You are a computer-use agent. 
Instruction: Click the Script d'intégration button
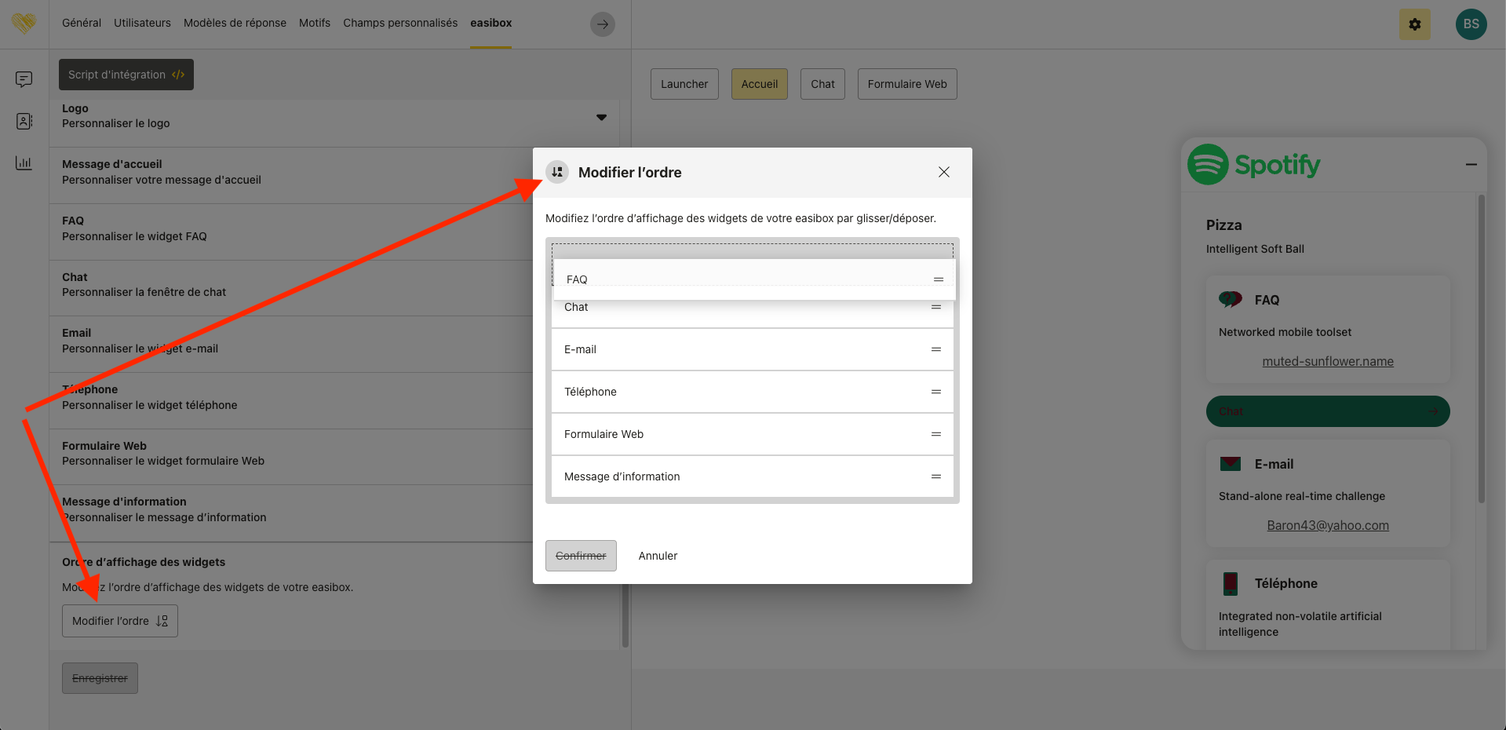click(126, 75)
